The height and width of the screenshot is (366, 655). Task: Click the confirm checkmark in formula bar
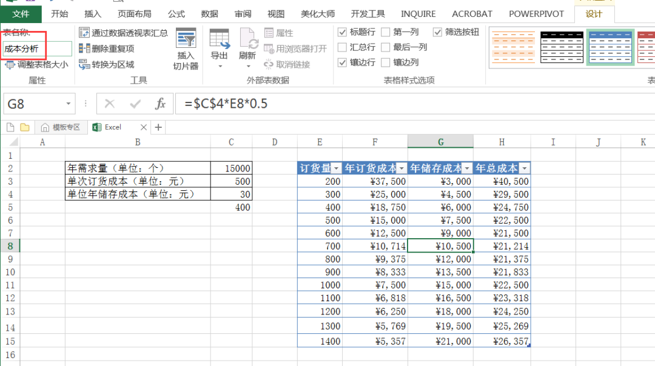coord(135,104)
